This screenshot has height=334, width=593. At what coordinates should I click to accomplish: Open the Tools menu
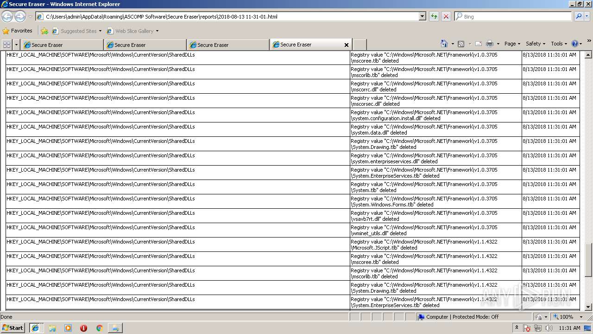(x=559, y=44)
